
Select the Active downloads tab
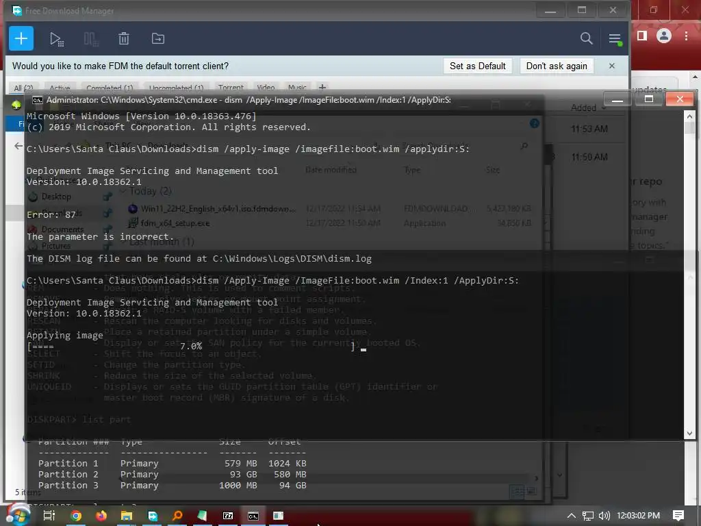(x=60, y=88)
